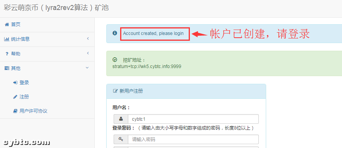The width and height of the screenshot is (342, 148).
Task: Click the check circle icon beside 挖矿地址
Action: click(x=115, y=60)
